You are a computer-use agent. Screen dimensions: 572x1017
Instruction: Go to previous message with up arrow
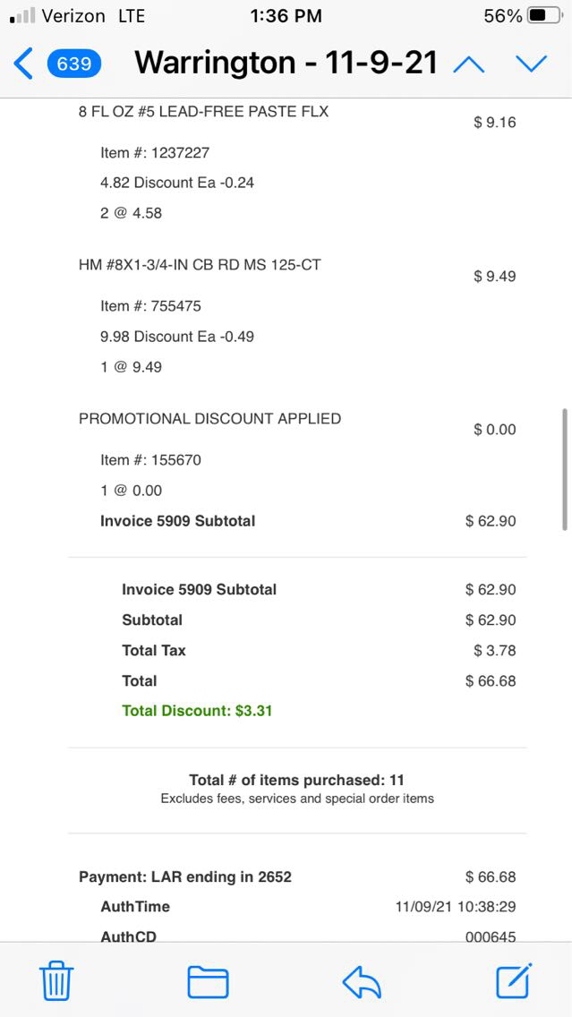pos(469,64)
